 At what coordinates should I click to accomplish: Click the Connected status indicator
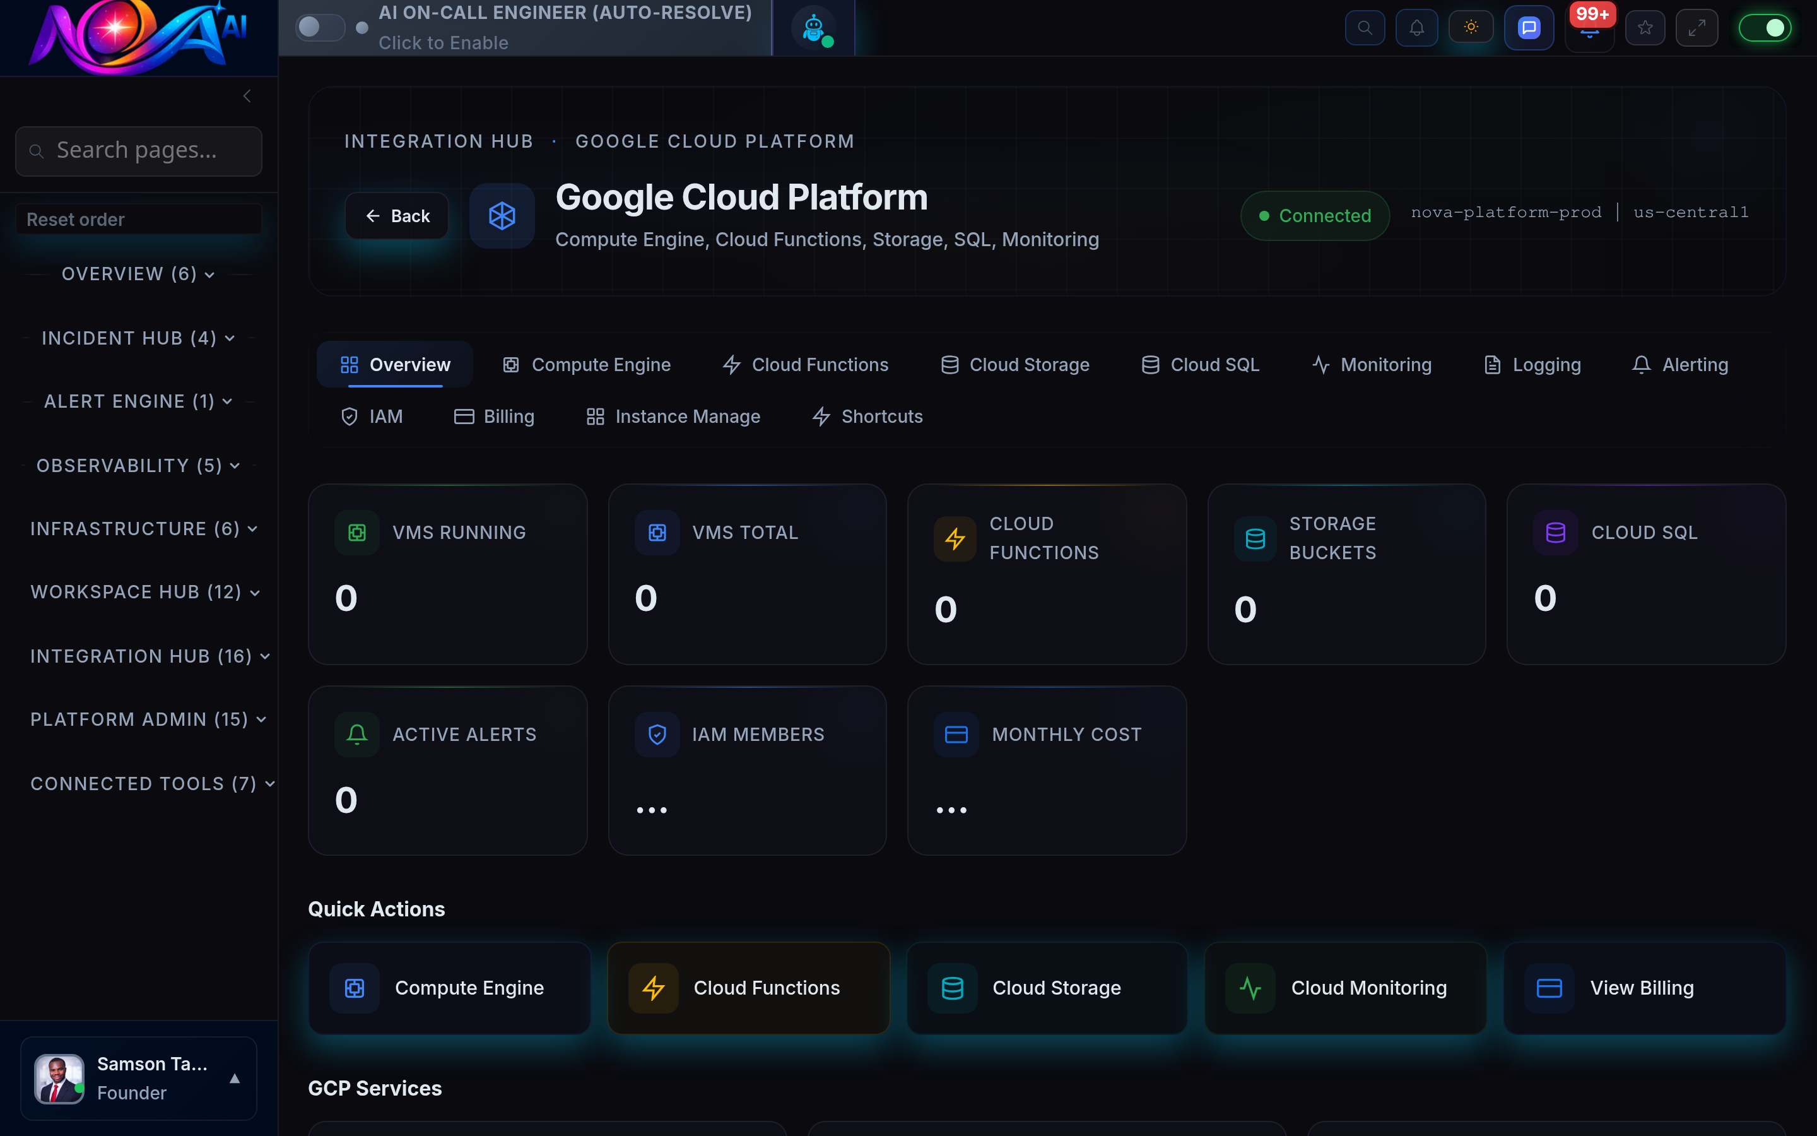(x=1315, y=216)
